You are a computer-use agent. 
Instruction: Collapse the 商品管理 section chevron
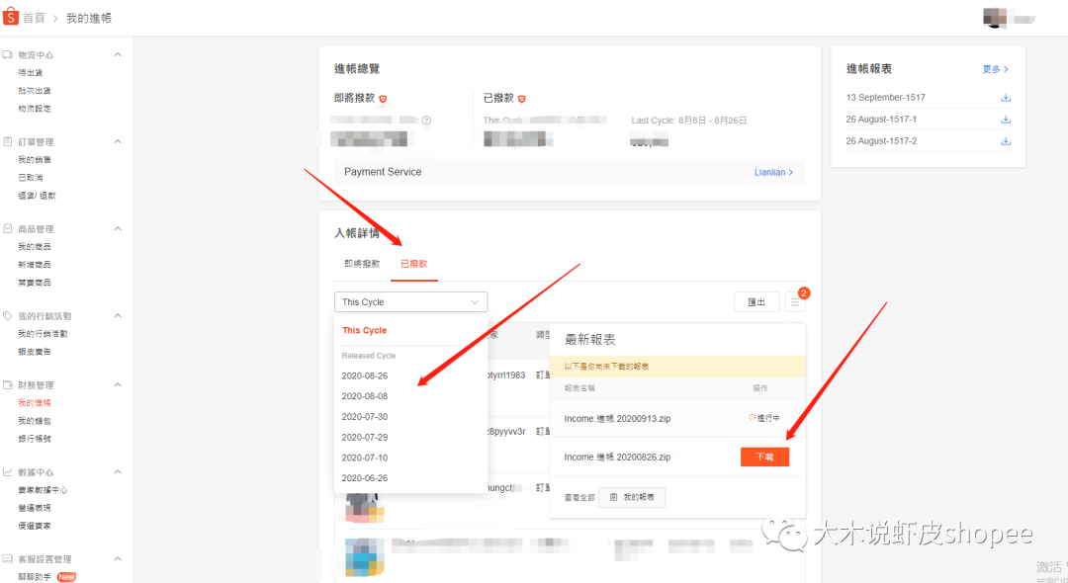click(118, 228)
